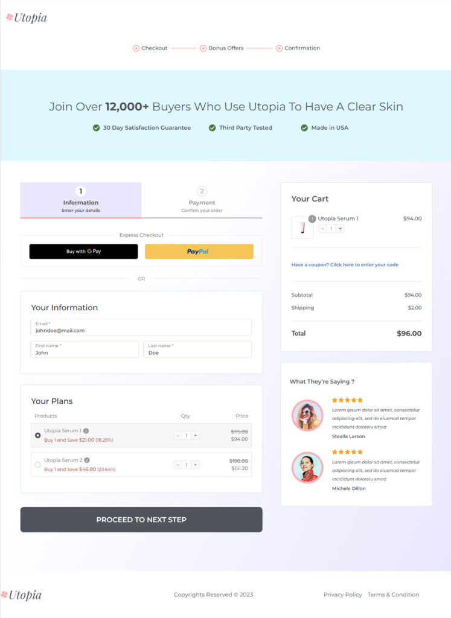Click the Made in USA checkmark icon
This screenshot has height=618, width=451.
304,128
